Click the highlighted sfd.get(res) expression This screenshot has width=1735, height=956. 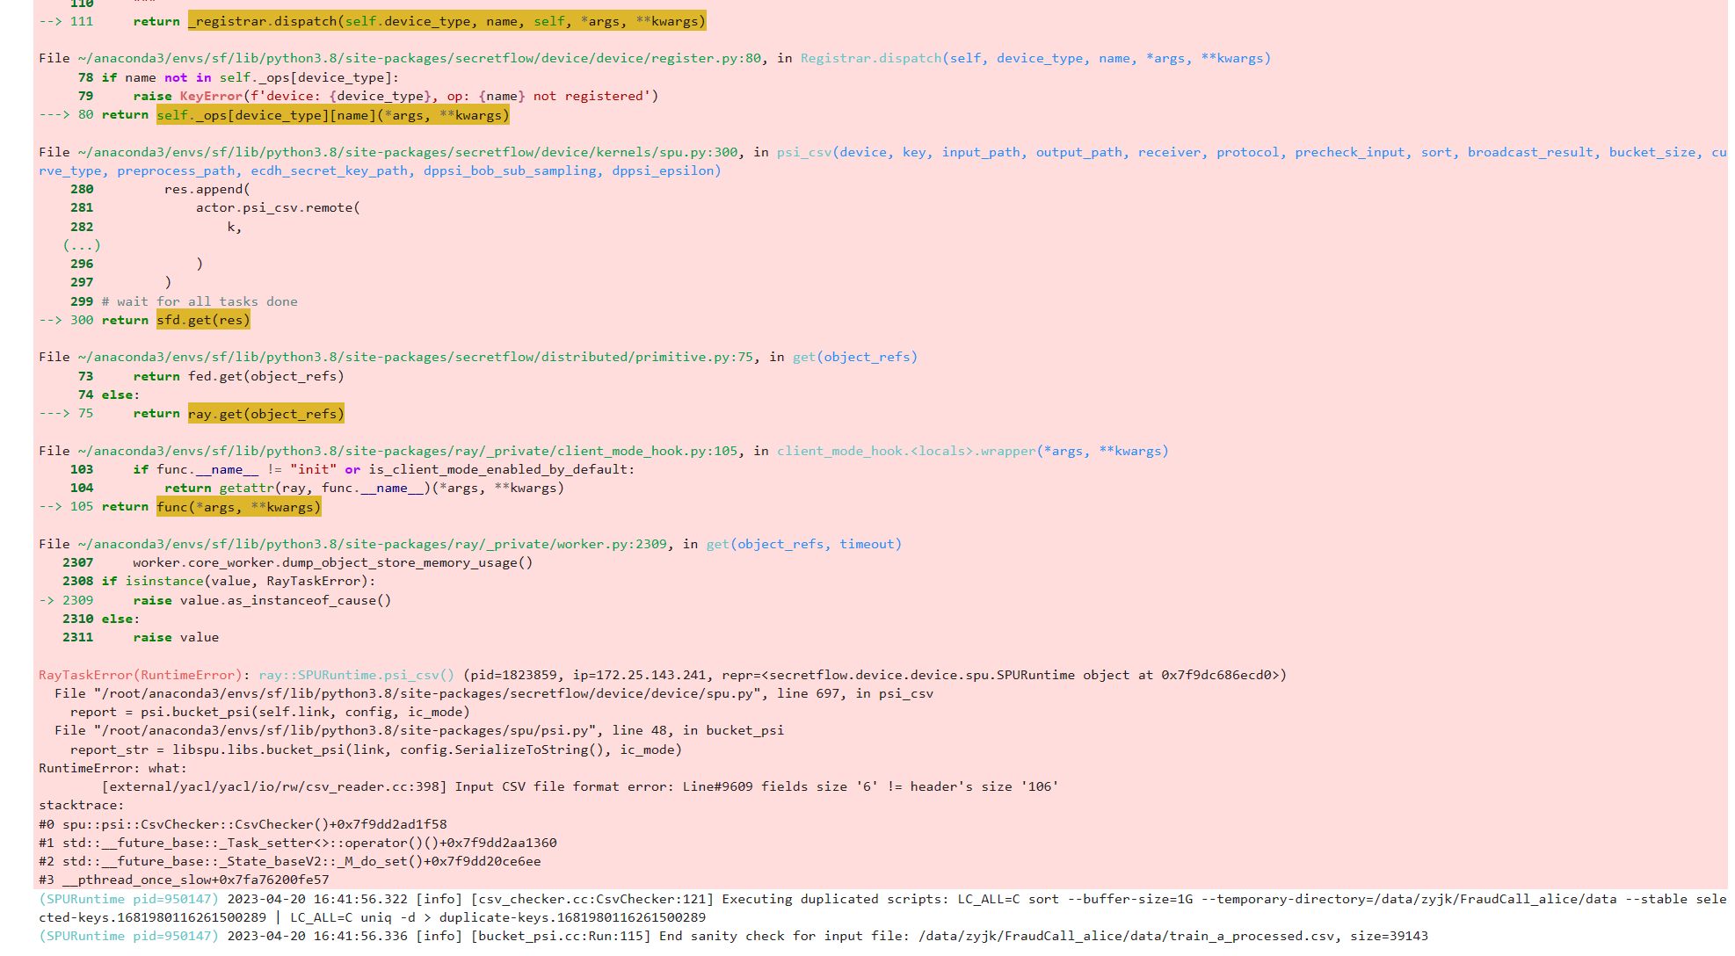coord(203,320)
